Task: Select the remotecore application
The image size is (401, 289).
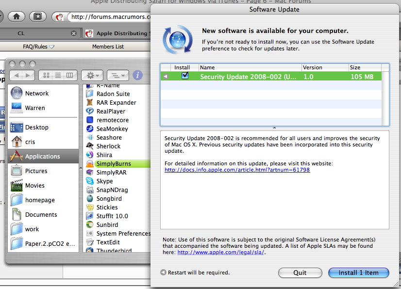Action: (113, 120)
